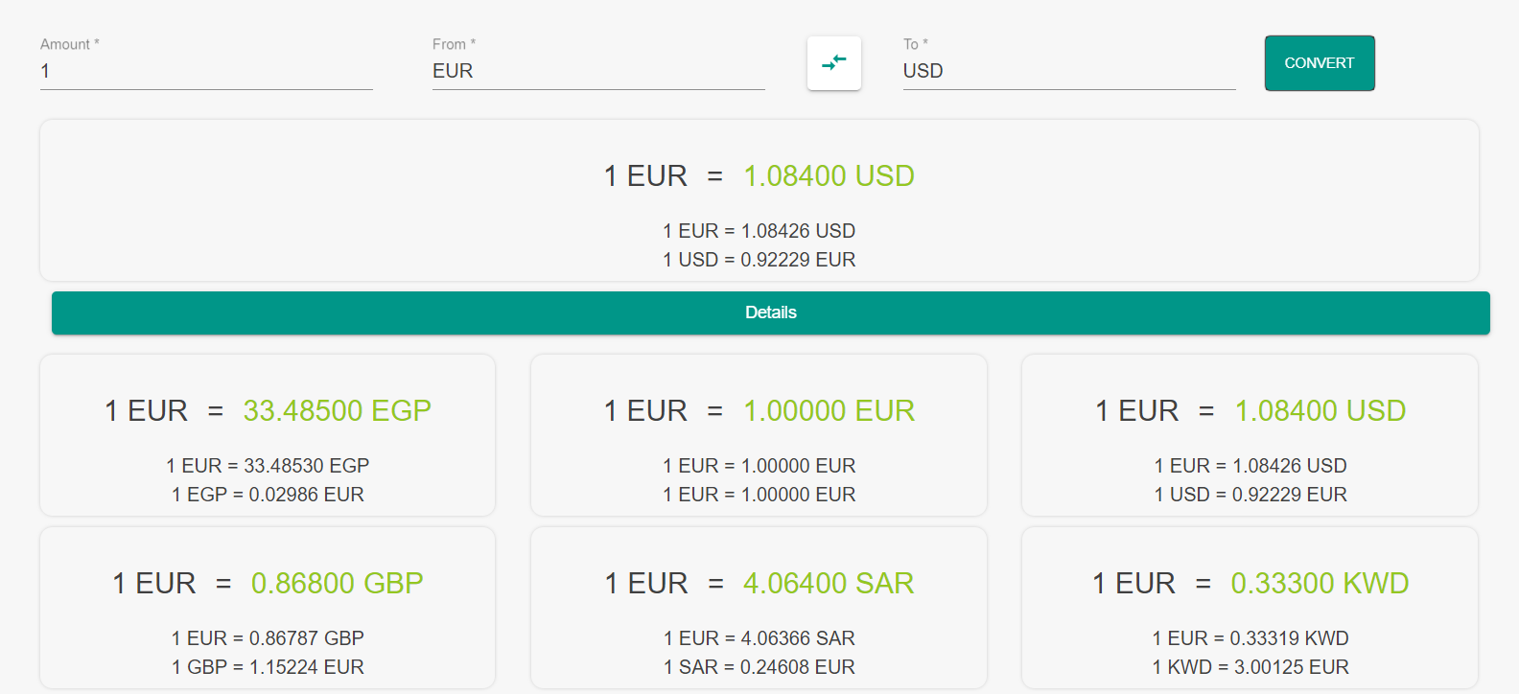Image resolution: width=1519 pixels, height=694 pixels.
Task: Open the From currency EUR selector
Action: click(x=597, y=71)
